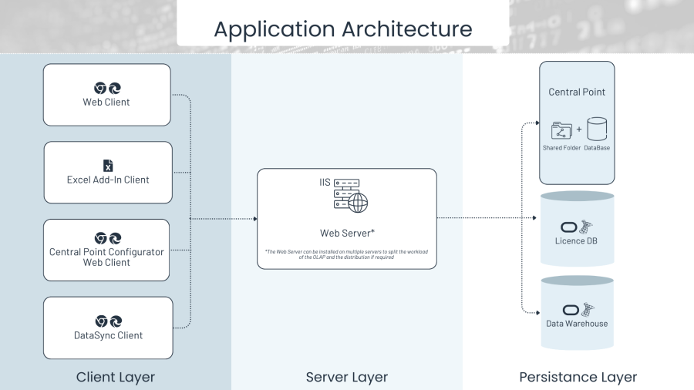This screenshot has height=390, width=694.
Task: Click the Chrome icon in Web Client box
Action: (99, 88)
